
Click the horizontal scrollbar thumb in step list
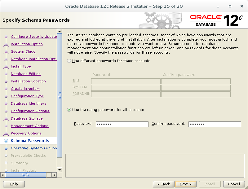coord(26,175)
